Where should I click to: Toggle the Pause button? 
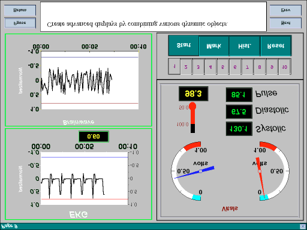[20, 23]
